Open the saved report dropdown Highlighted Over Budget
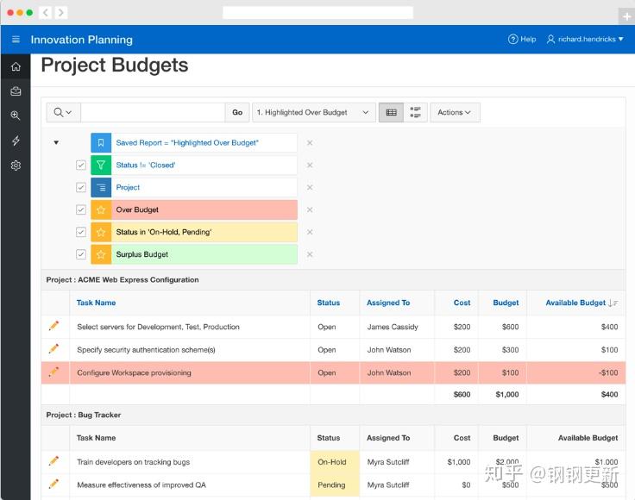 click(x=314, y=112)
